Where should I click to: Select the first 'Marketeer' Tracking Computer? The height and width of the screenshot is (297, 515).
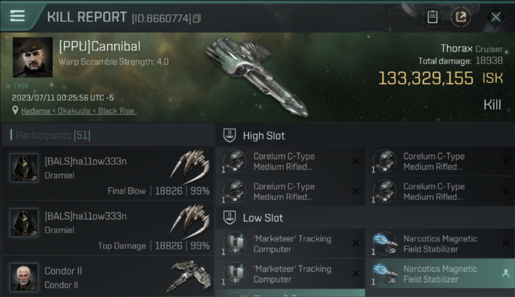[290, 244]
